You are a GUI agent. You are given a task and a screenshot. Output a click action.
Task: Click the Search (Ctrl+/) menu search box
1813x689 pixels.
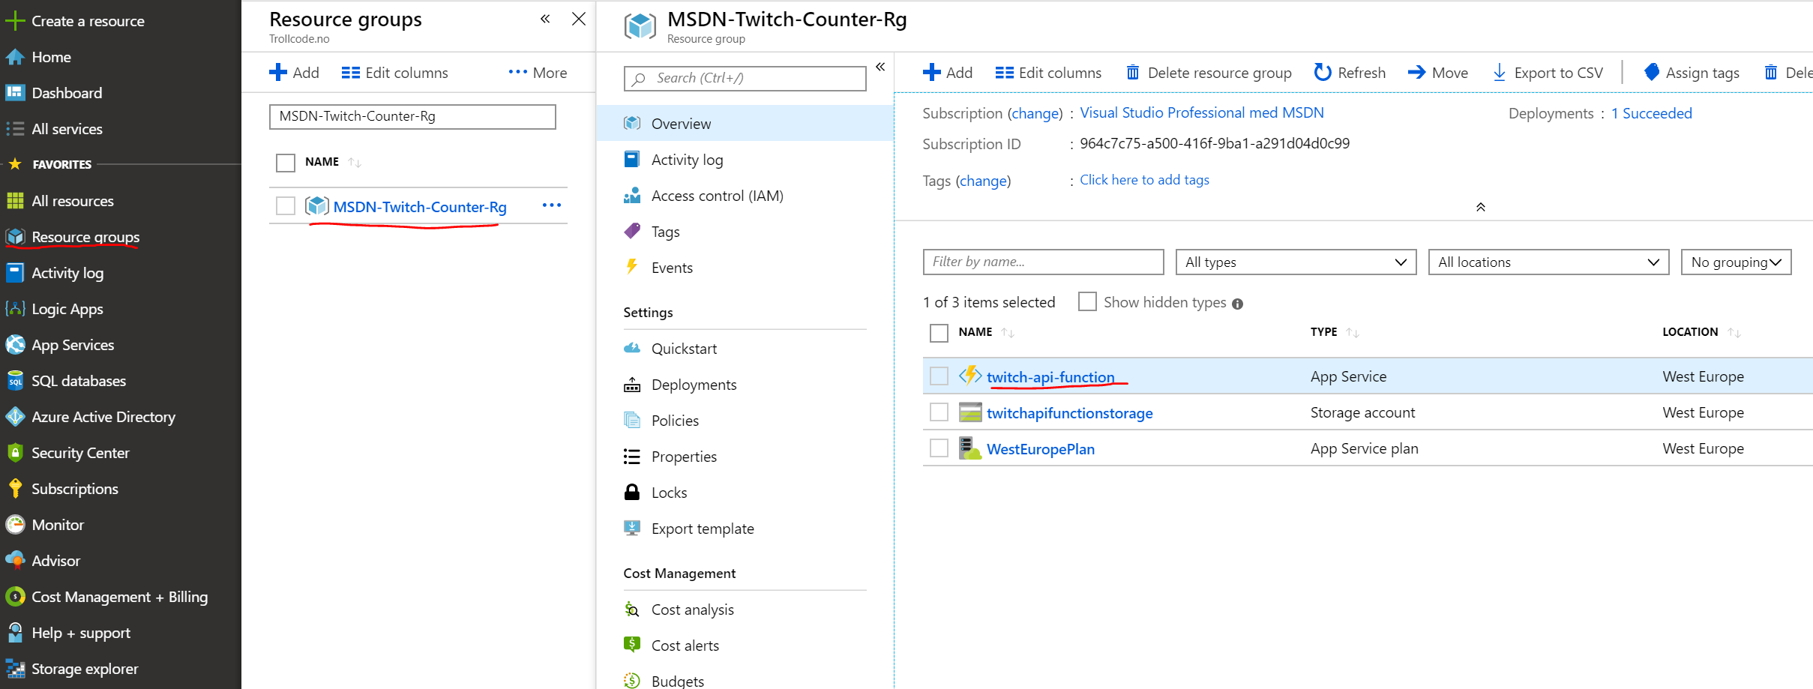click(x=745, y=78)
